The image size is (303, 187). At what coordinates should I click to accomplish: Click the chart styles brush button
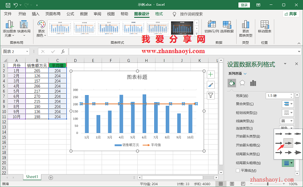[x=211, y=85]
